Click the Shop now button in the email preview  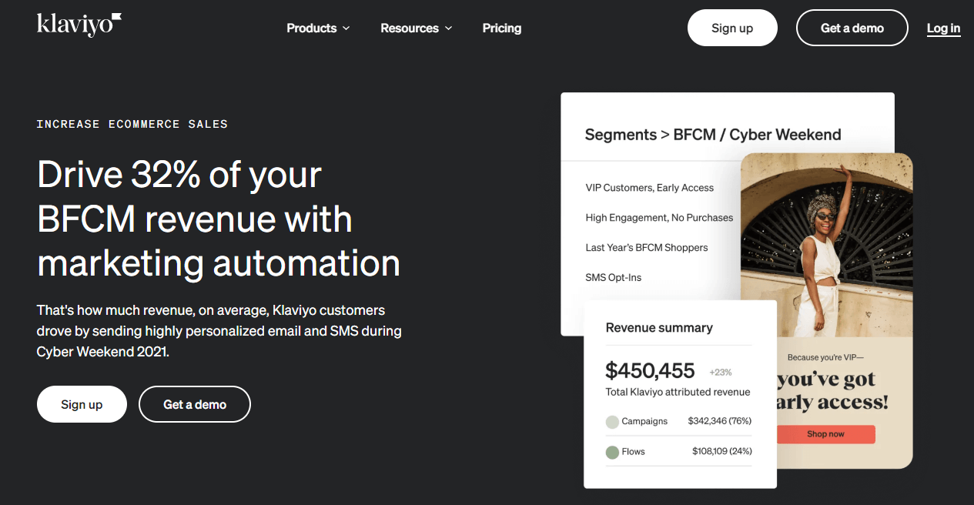(x=825, y=434)
